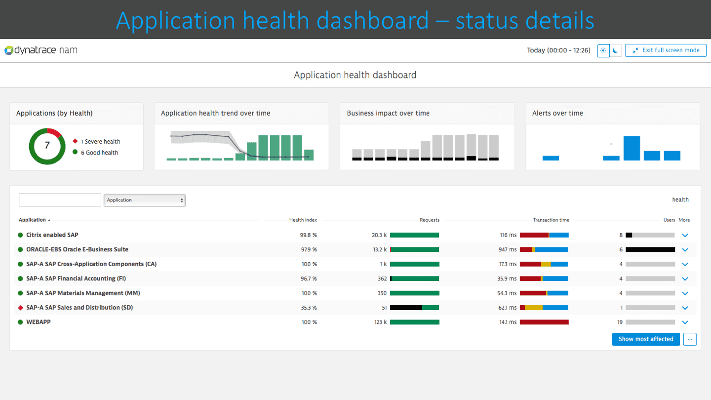Open SAP-A SAP Cross-Application Components (CA)

(x=91, y=264)
